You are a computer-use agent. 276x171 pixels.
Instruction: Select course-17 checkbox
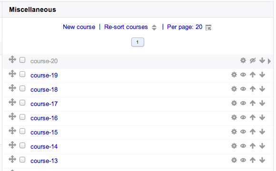point(22,103)
